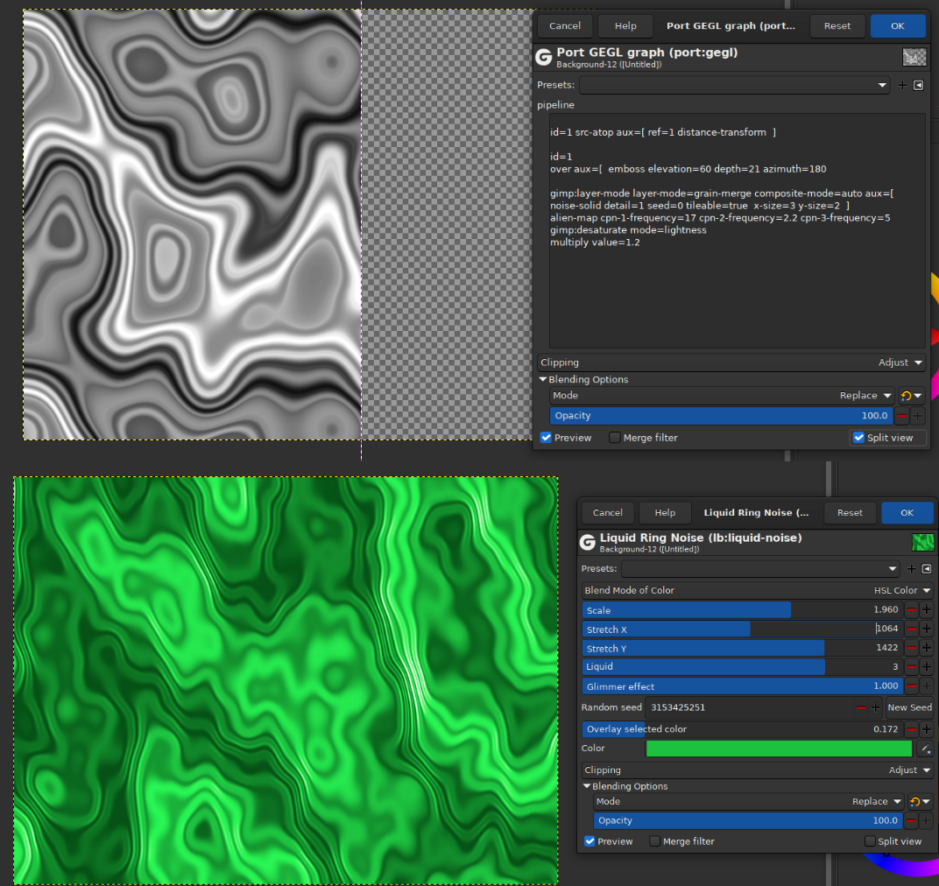Cancel the Port GEGL graph dialog
This screenshot has width=939, height=886.
565,25
